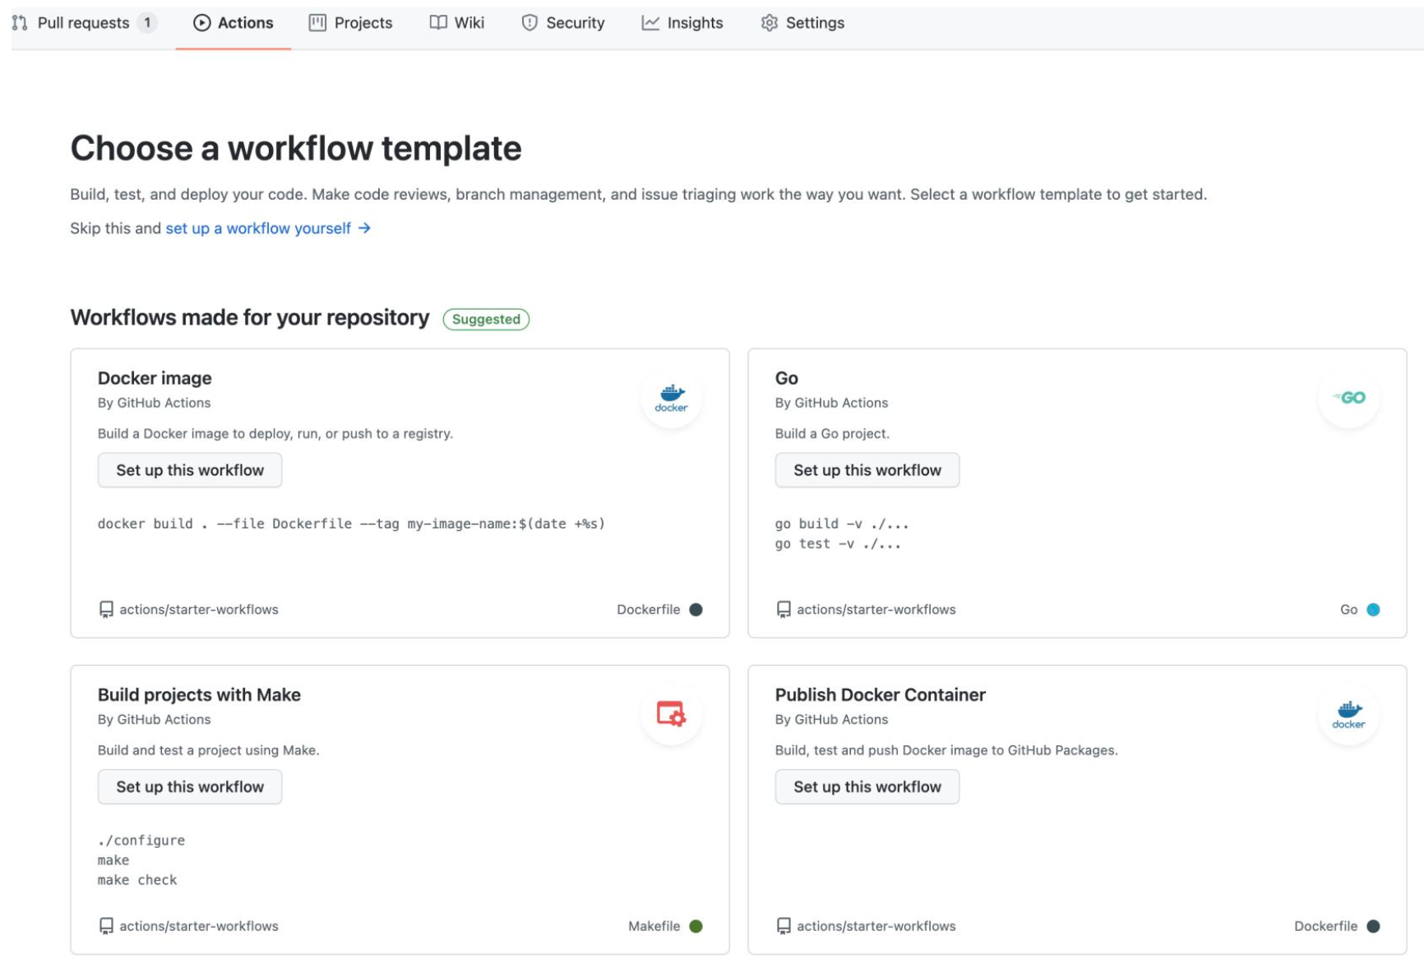This screenshot has width=1424, height=968.
Task: Open the Pull requests tab
Action: point(83,23)
